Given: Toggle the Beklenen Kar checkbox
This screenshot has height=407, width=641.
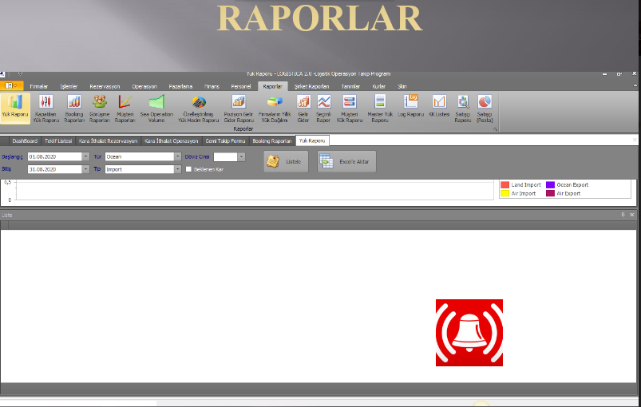Looking at the screenshot, I should [x=188, y=169].
